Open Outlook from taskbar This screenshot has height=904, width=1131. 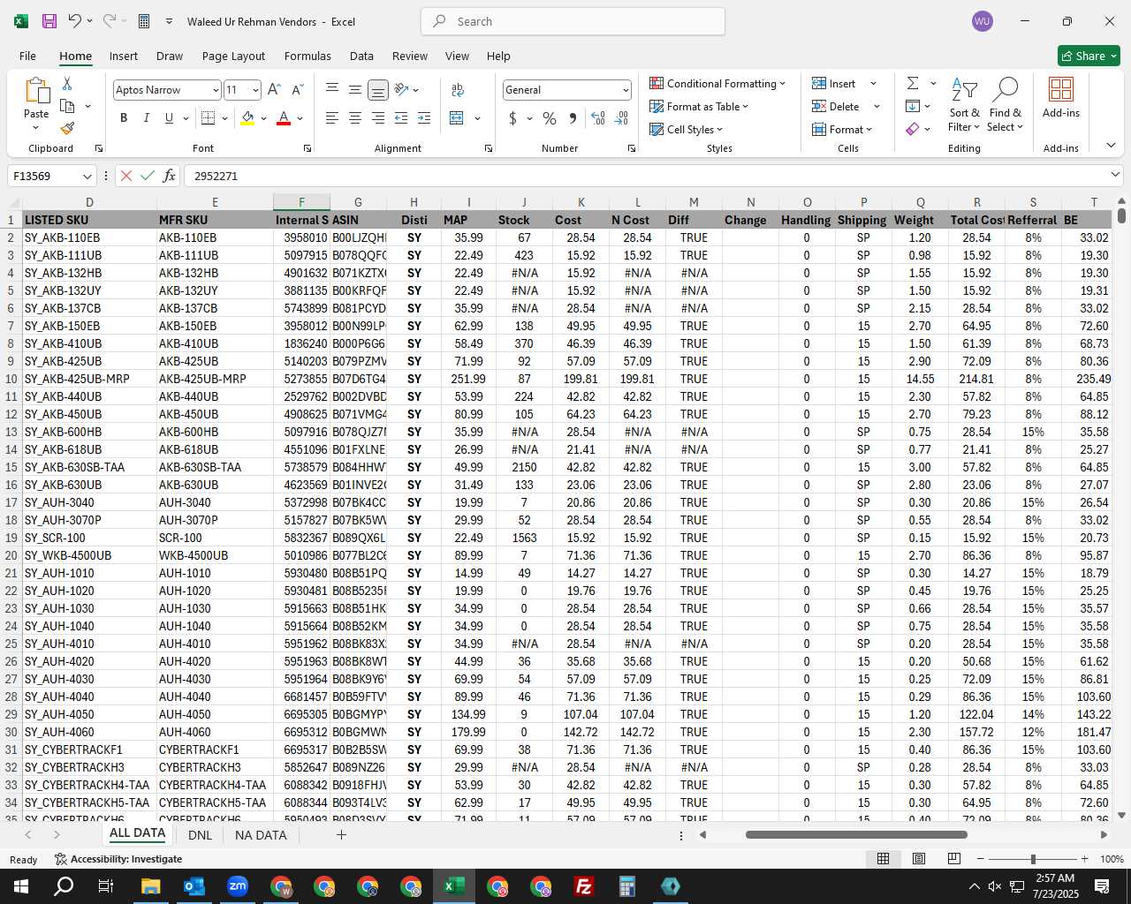tap(194, 886)
